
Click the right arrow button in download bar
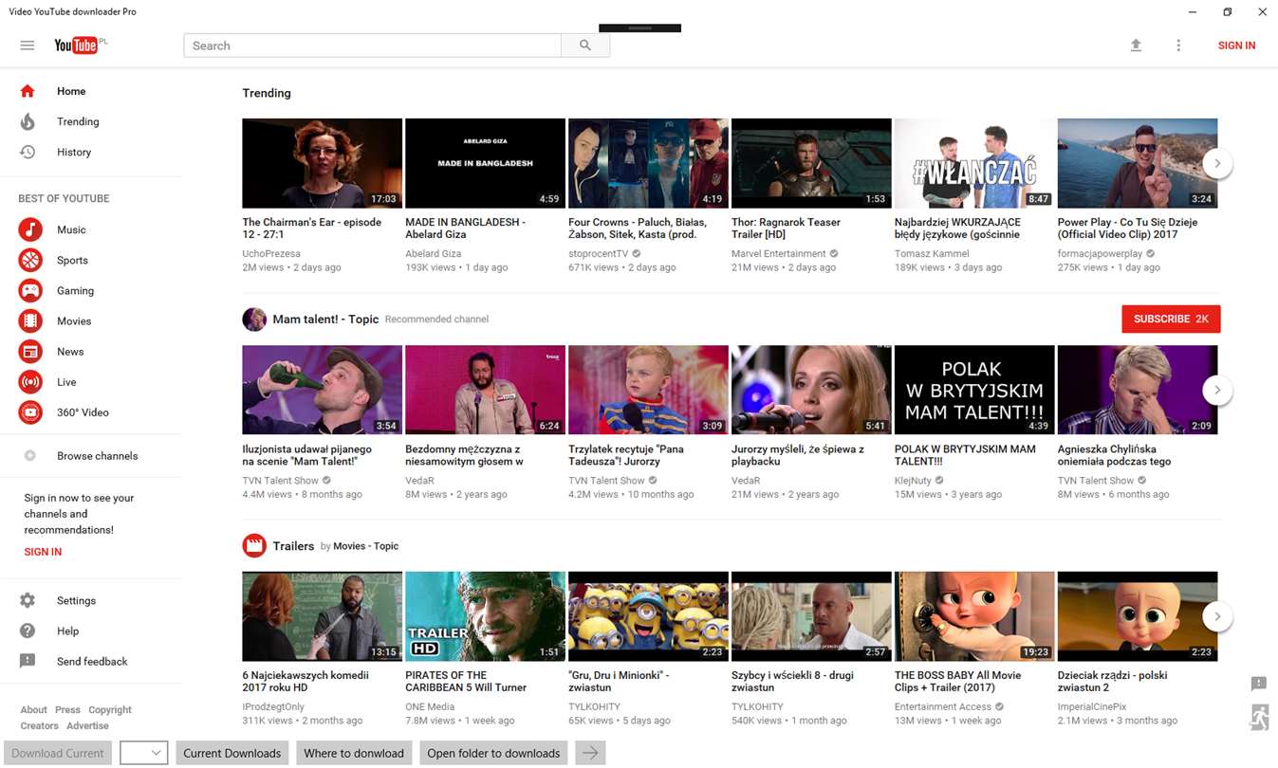tap(590, 753)
